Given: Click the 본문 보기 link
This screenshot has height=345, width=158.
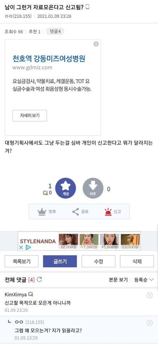Looking at the screenshot, I should tap(118, 280).
